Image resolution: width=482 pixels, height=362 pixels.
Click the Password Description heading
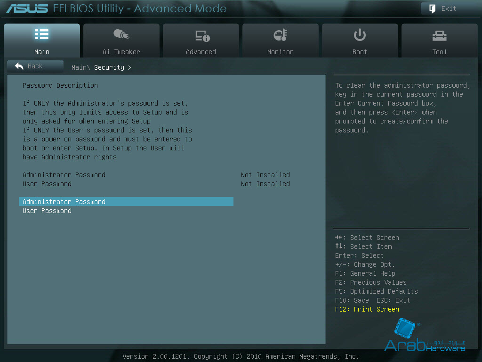tap(60, 85)
